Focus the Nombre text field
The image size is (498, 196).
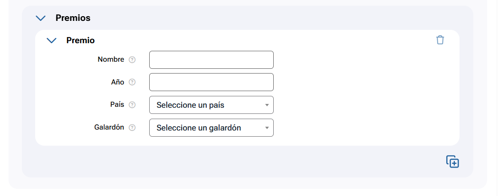(x=211, y=60)
